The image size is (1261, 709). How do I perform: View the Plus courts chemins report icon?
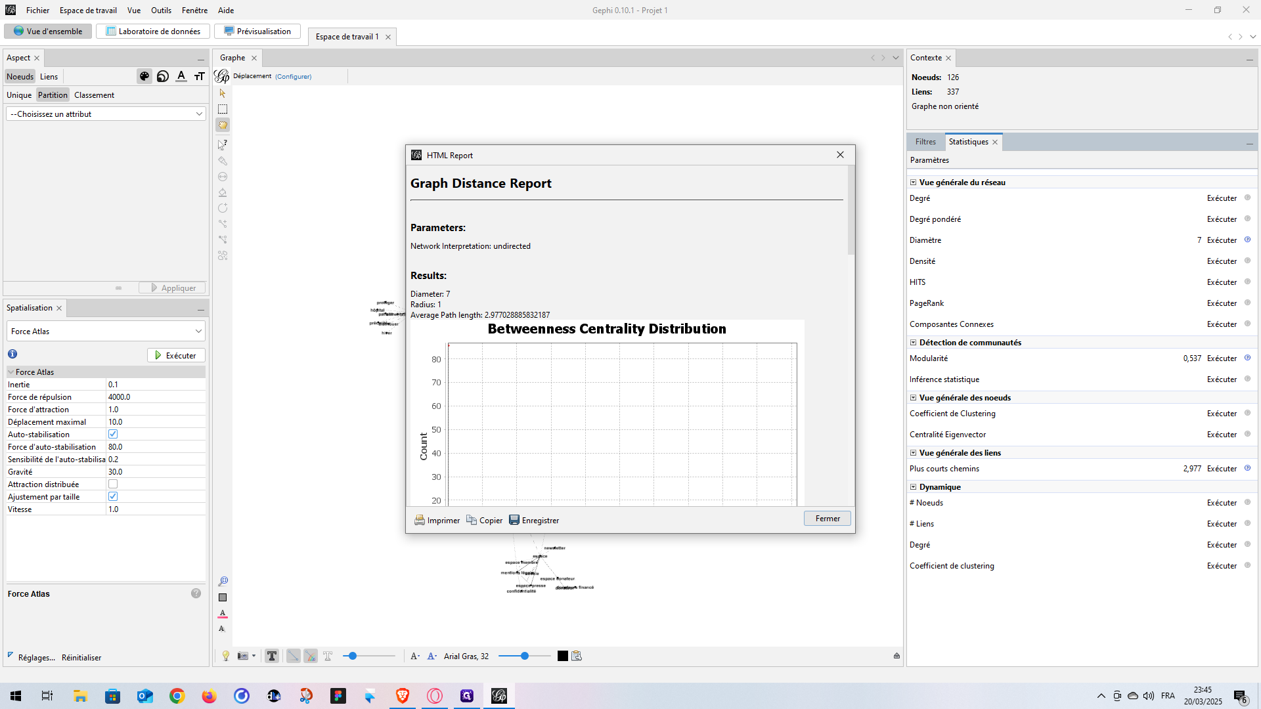tap(1247, 468)
